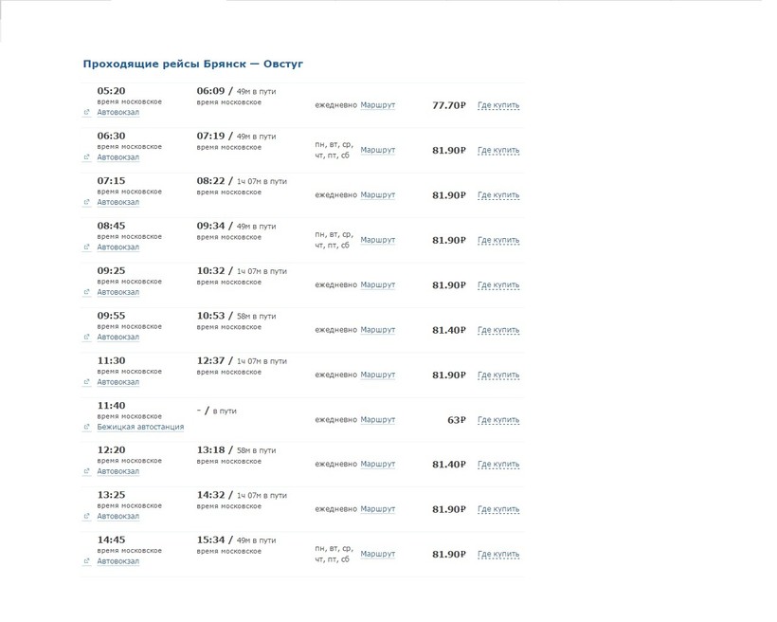The image size is (777, 622).
Task: Click heading Проходящие рейсы Брянск — Овстуг
Action: point(192,64)
